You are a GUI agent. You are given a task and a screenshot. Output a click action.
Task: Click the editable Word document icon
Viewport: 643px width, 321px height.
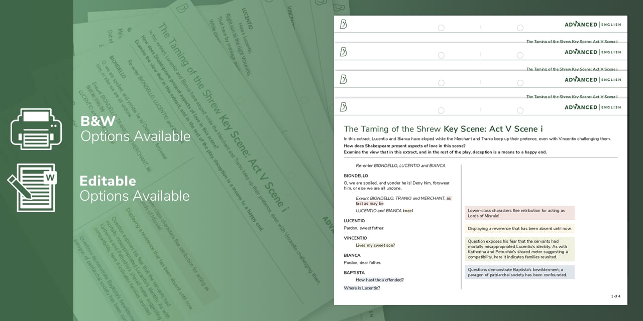coord(32,187)
